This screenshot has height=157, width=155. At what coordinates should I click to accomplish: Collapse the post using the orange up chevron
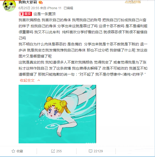(39, 80)
